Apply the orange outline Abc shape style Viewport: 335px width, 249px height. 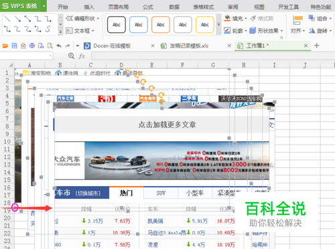click(161, 25)
